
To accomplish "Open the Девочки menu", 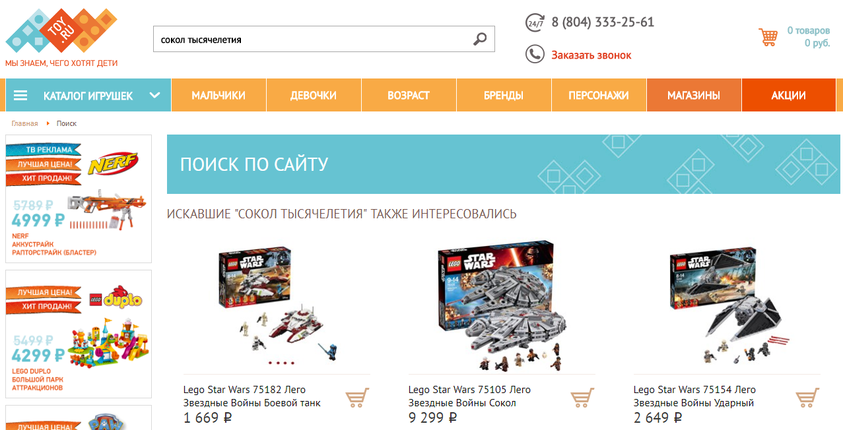I will [x=314, y=96].
